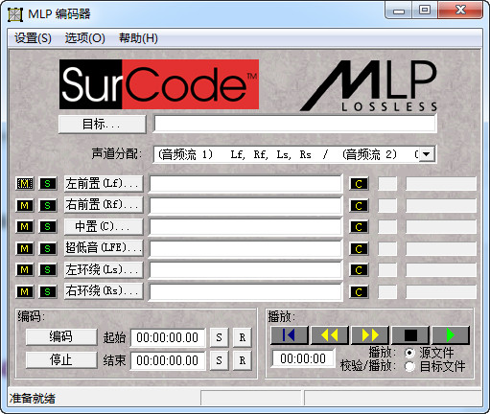Open the 设置(S) menu

pyautogui.click(x=33, y=38)
